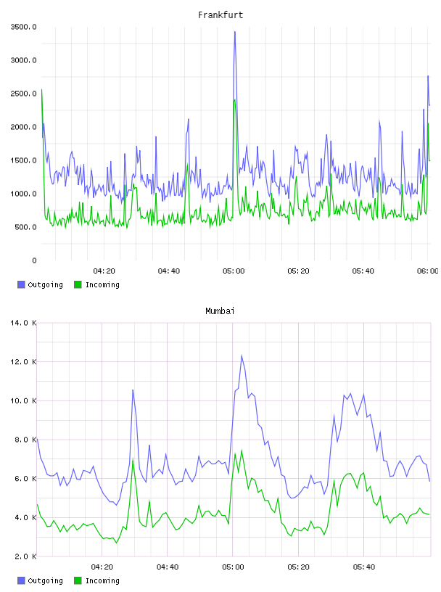Select Incoming legend label under Frankfurt
Image resolution: width=441 pixels, height=592 pixels.
(x=102, y=285)
